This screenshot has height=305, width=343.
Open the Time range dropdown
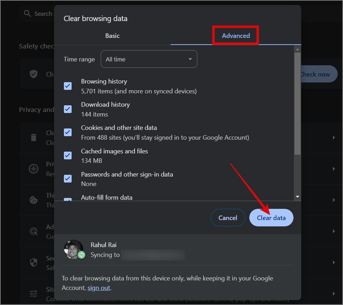[149, 59]
